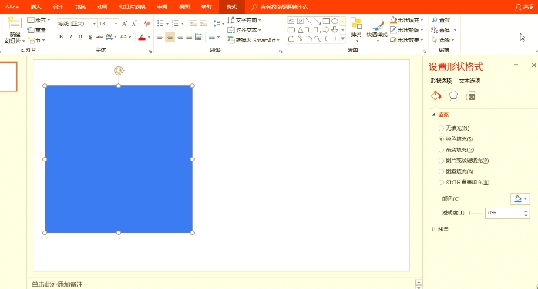Open the Arrange button
Screen dimensions: 538x289
tap(357, 29)
